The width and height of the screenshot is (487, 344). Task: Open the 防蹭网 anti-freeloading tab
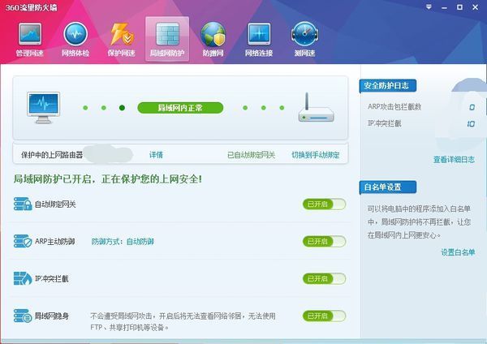(x=213, y=40)
